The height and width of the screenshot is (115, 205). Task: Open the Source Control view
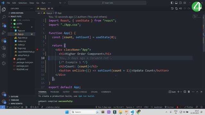(4, 25)
